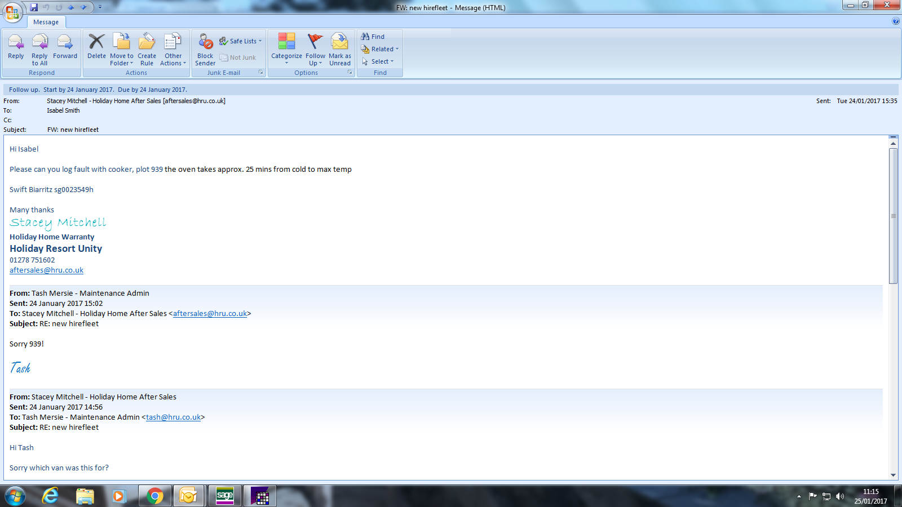
Task: Click sender Stacey Mitchell in From field
Action: coord(136,101)
